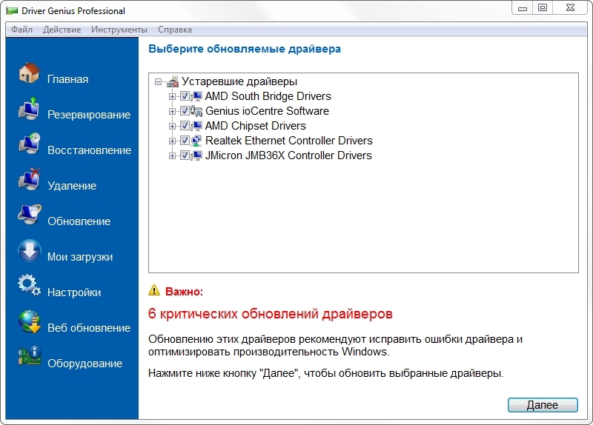This screenshot has height=425, width=593.
Task: Select the Веб обновление globe icon
Action: coord(29,322)
